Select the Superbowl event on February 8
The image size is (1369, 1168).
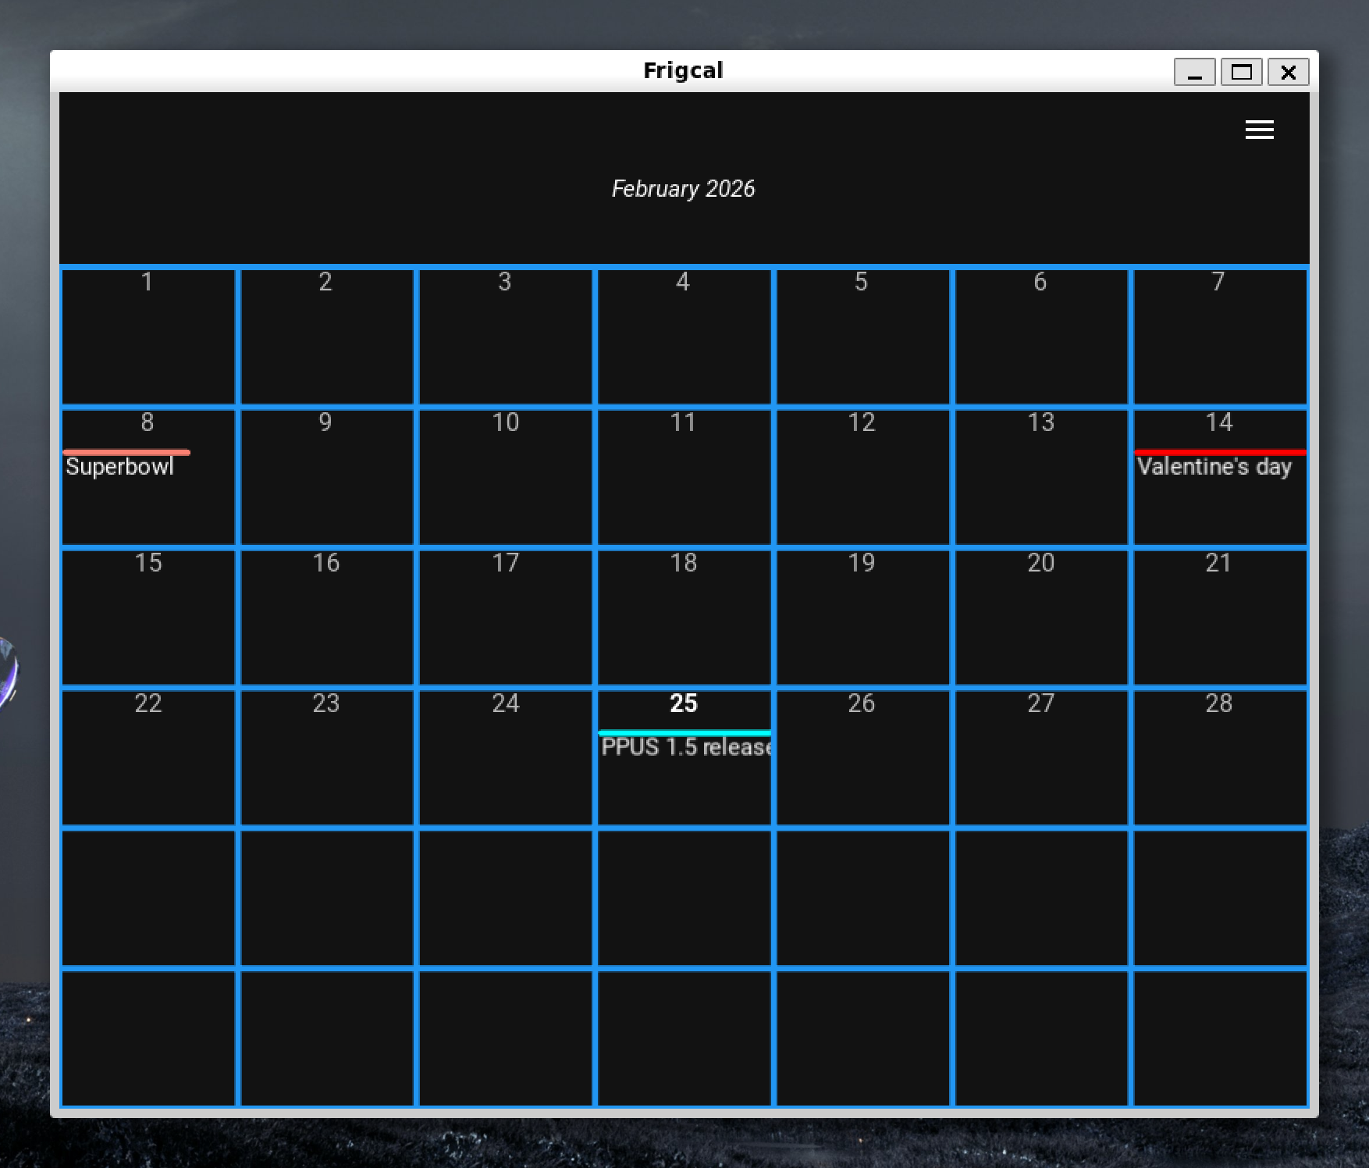(119, 467)
